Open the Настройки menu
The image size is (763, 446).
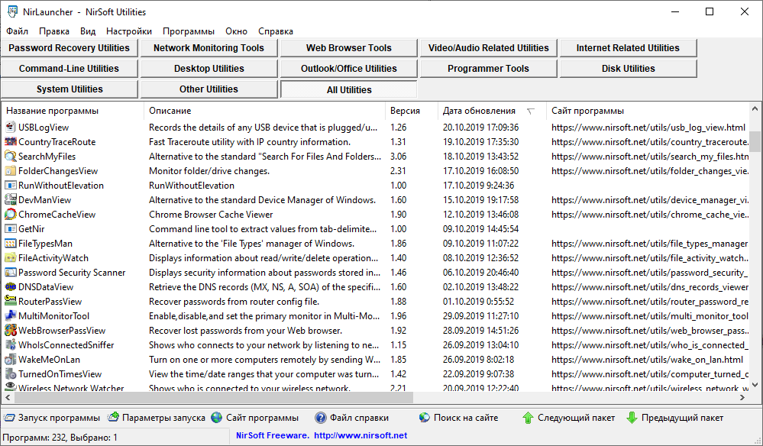click(x=129, y=31)
